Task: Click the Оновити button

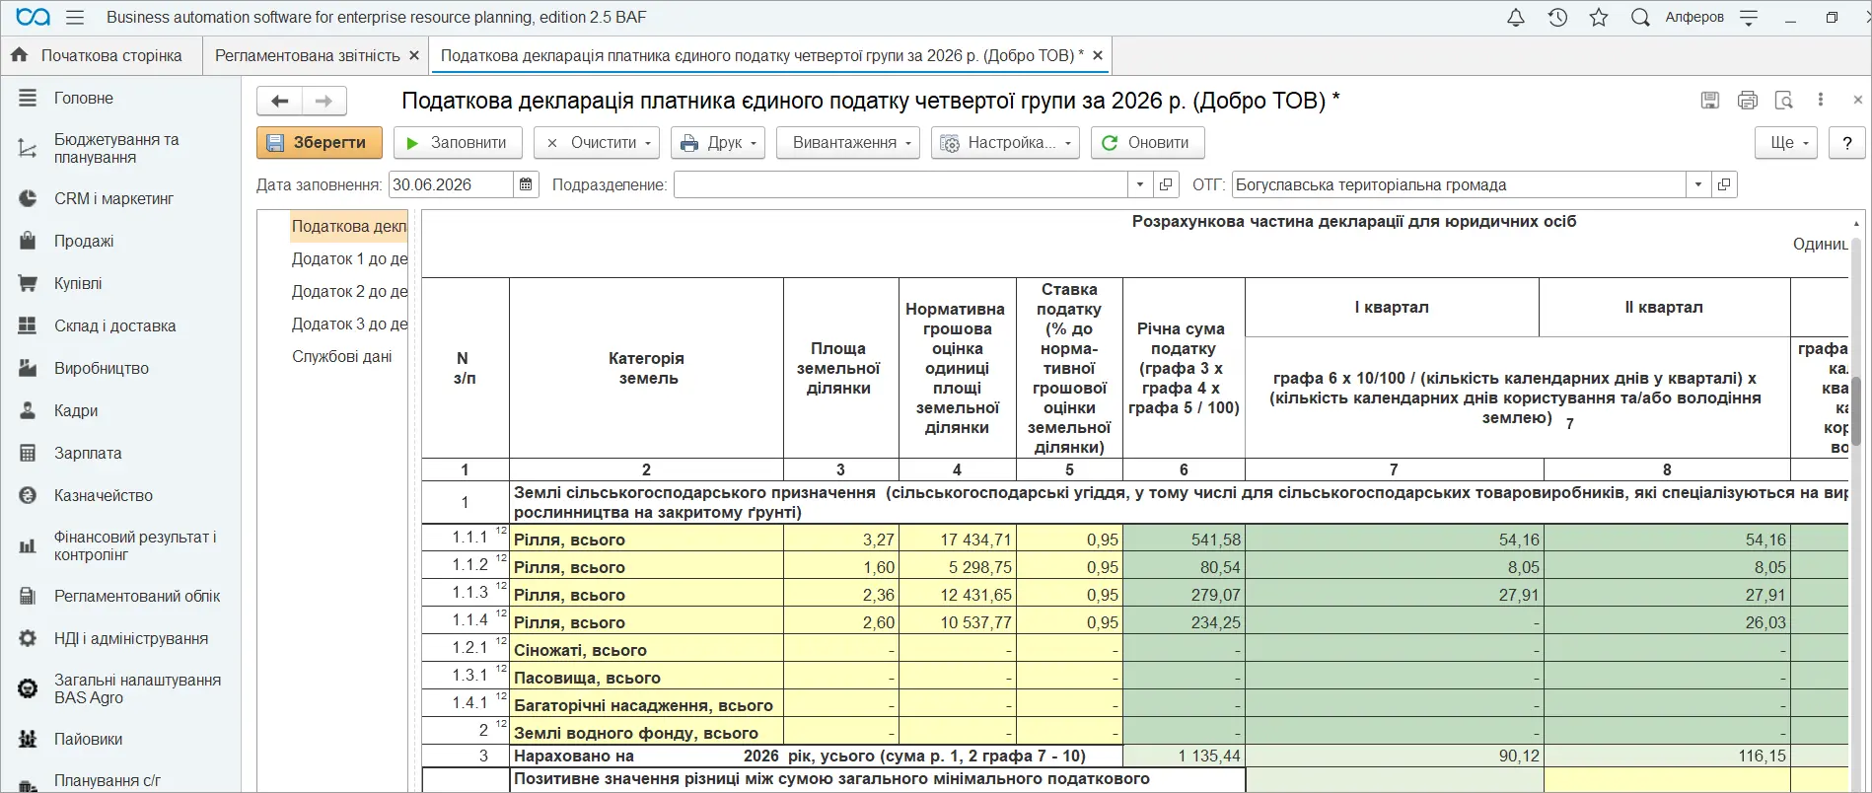Action: [x=1146, y=143]
